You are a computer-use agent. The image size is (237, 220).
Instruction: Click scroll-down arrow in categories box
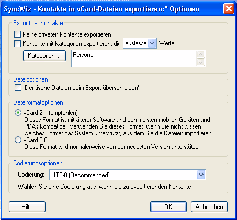pos(200,62)
